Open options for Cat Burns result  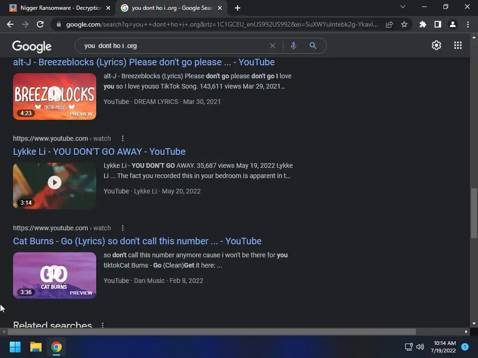pyautogui.click(x=123, y=228)
